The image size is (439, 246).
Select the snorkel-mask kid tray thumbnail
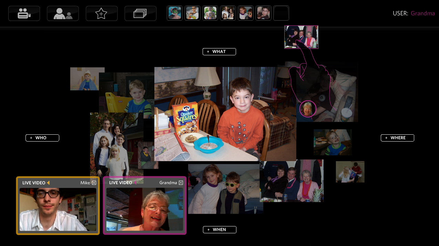click(x=175, y=13)
